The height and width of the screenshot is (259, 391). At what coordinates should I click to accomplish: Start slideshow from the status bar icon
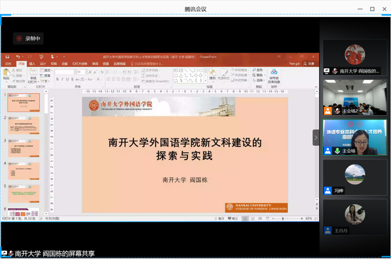268,219
